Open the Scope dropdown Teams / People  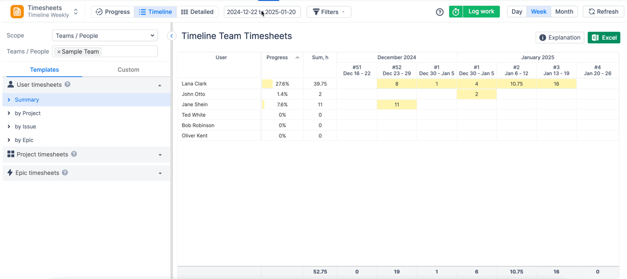pyautogui.click(x=105, y=36)
